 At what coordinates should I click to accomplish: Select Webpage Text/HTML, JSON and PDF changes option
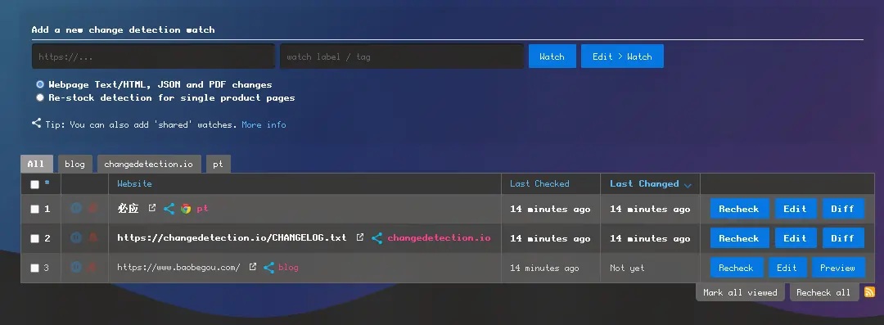click(40, 84)
